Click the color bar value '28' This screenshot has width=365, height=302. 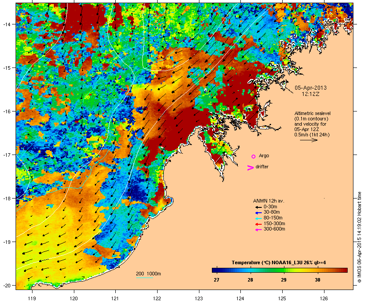click(x=250, y=280)
